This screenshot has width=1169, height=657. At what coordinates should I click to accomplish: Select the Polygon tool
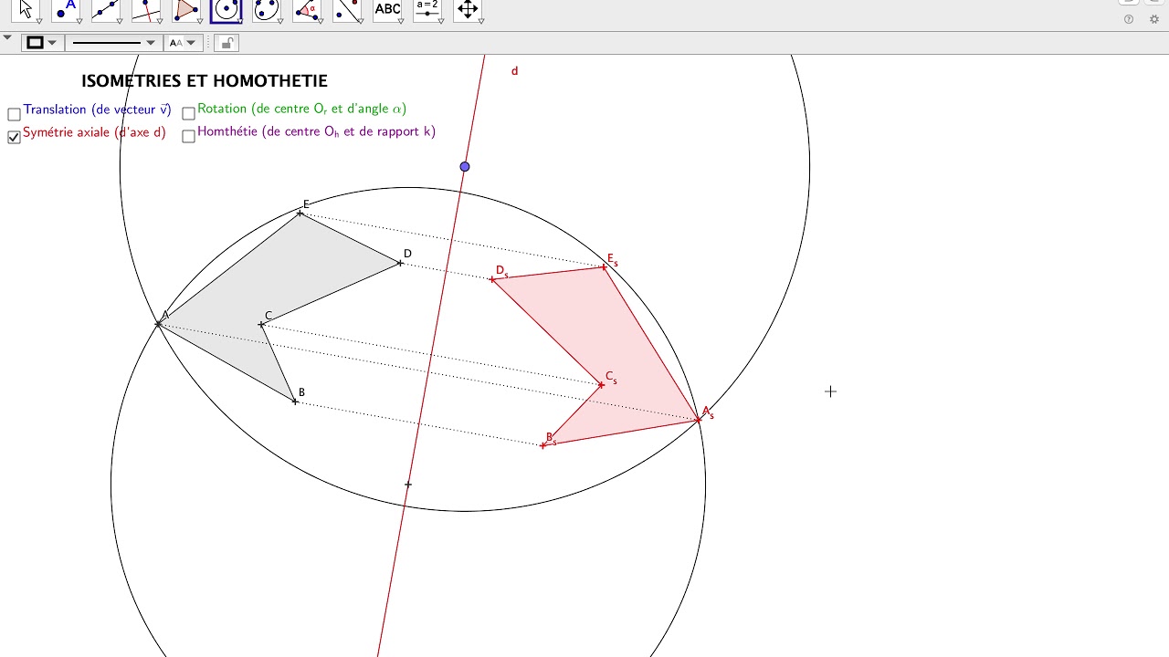tap(186, 9)
